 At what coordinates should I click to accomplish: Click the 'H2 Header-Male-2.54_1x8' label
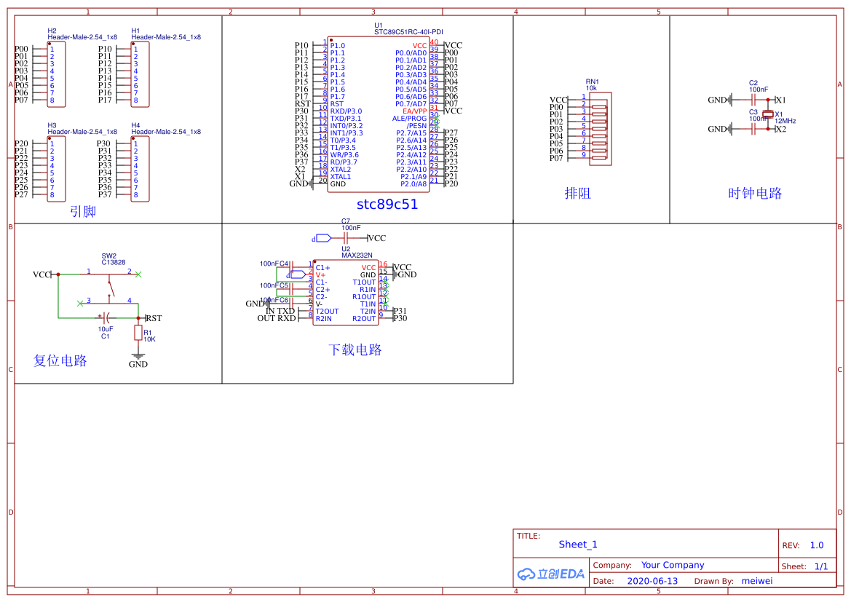pos(82,34)
